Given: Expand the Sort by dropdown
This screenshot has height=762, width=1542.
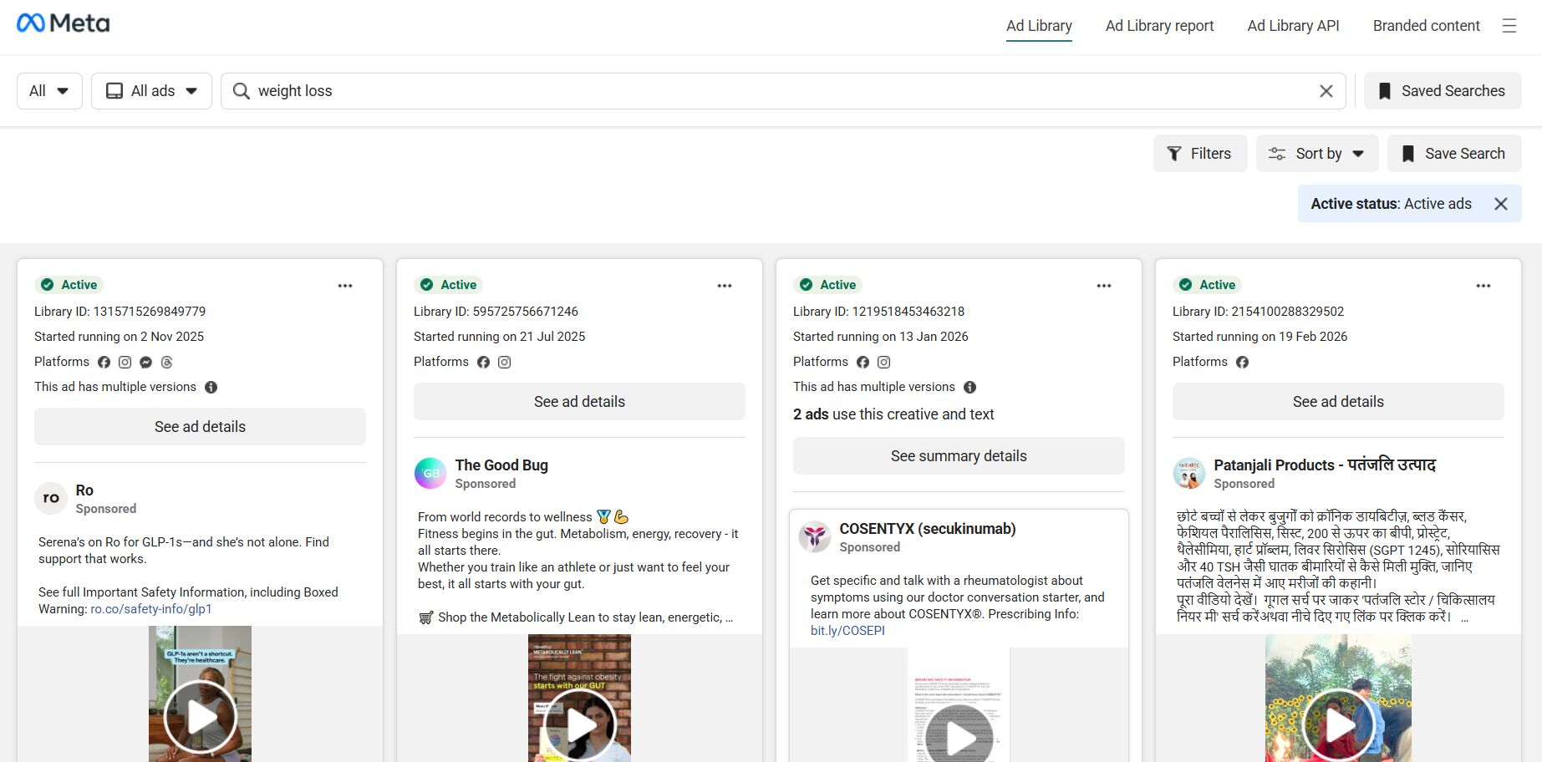Looking at the screenshot, I should [x=1316, y=154].
